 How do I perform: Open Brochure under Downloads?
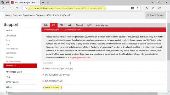pyautogui.click(x=9, y=57)
